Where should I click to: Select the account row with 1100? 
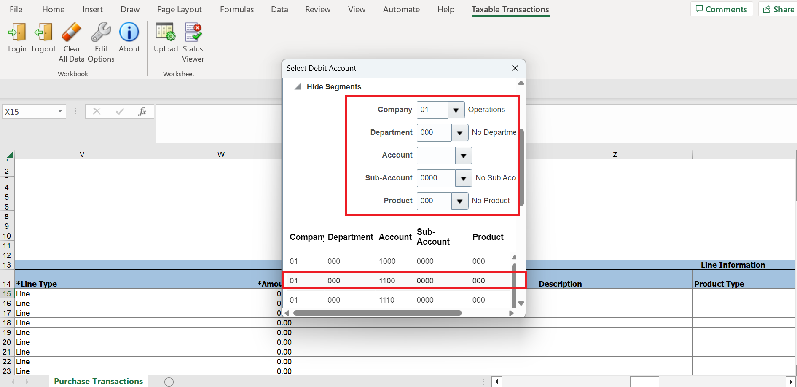tap(387, 280)
